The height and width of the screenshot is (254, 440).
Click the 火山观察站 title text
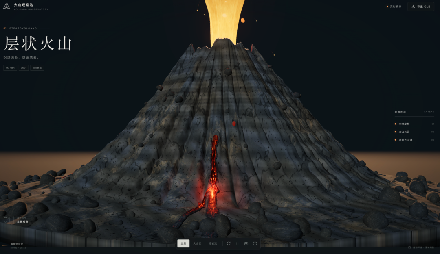24,5
